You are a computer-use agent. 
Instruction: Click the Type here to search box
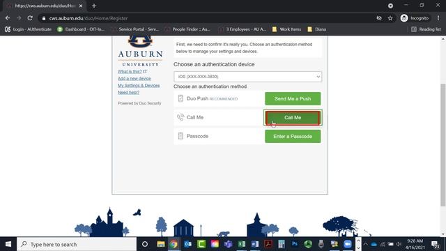77,244
